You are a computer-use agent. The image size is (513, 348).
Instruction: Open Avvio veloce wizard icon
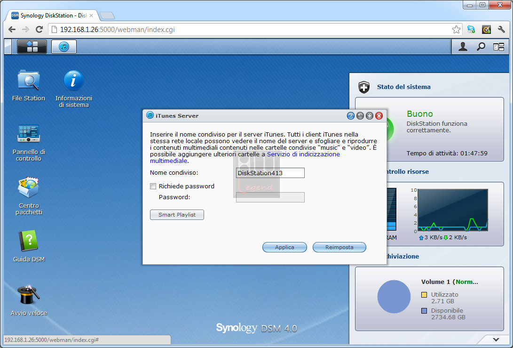[29, 300]
